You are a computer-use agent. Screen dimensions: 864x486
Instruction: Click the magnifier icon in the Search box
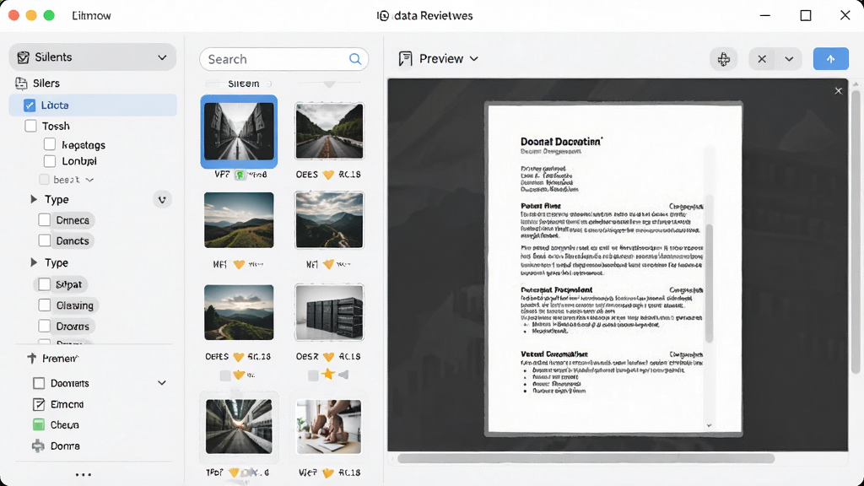pyautogui.click(x=355, y=59)
